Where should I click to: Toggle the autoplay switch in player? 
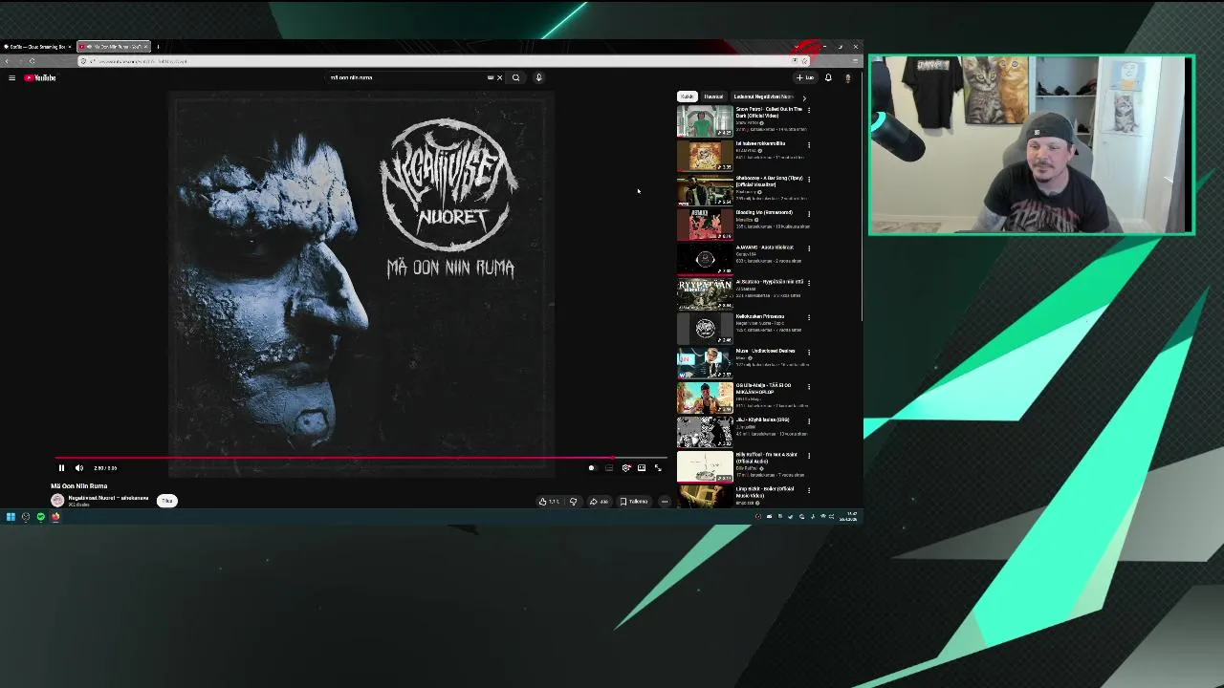[x=592, y=468]
